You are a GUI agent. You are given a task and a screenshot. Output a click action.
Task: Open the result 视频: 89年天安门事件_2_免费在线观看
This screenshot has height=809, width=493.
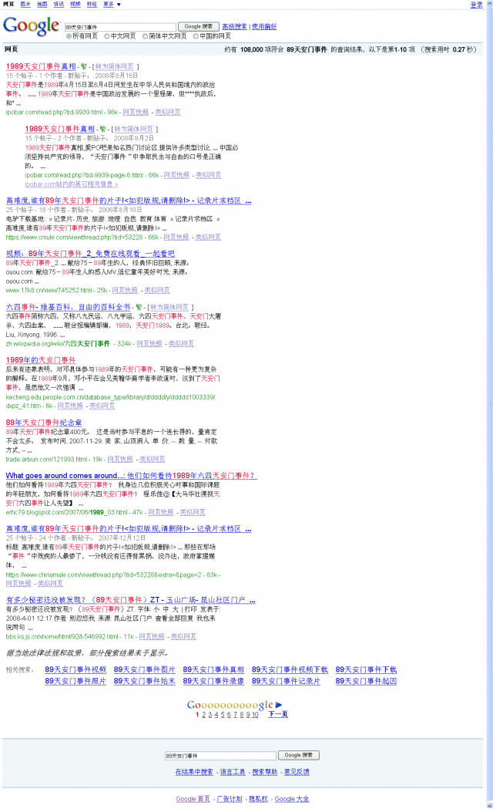pos(90,253)
